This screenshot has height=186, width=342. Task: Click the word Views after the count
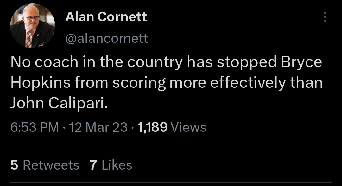pos(188,127)
